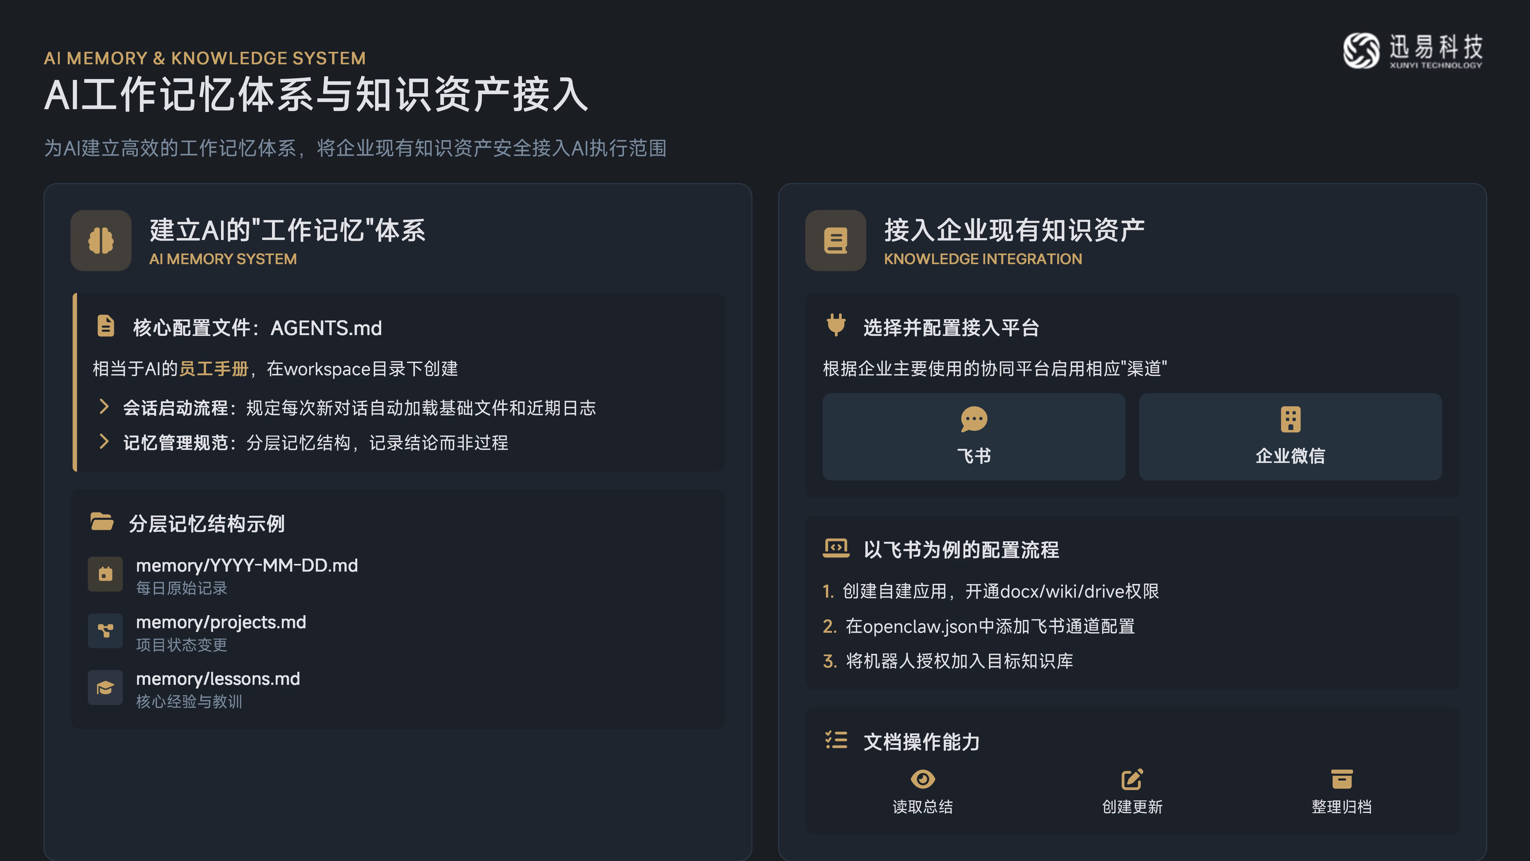This screenshot has width=1530, height=861.
Task: Click the archive box icon above 整理归档
Action: coord(1341,779)
